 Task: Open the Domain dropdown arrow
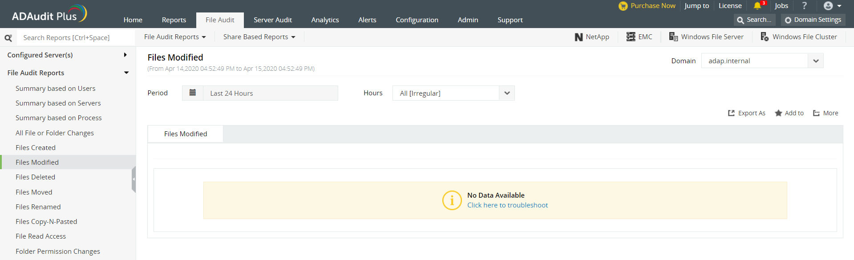(x=816, y=61)
